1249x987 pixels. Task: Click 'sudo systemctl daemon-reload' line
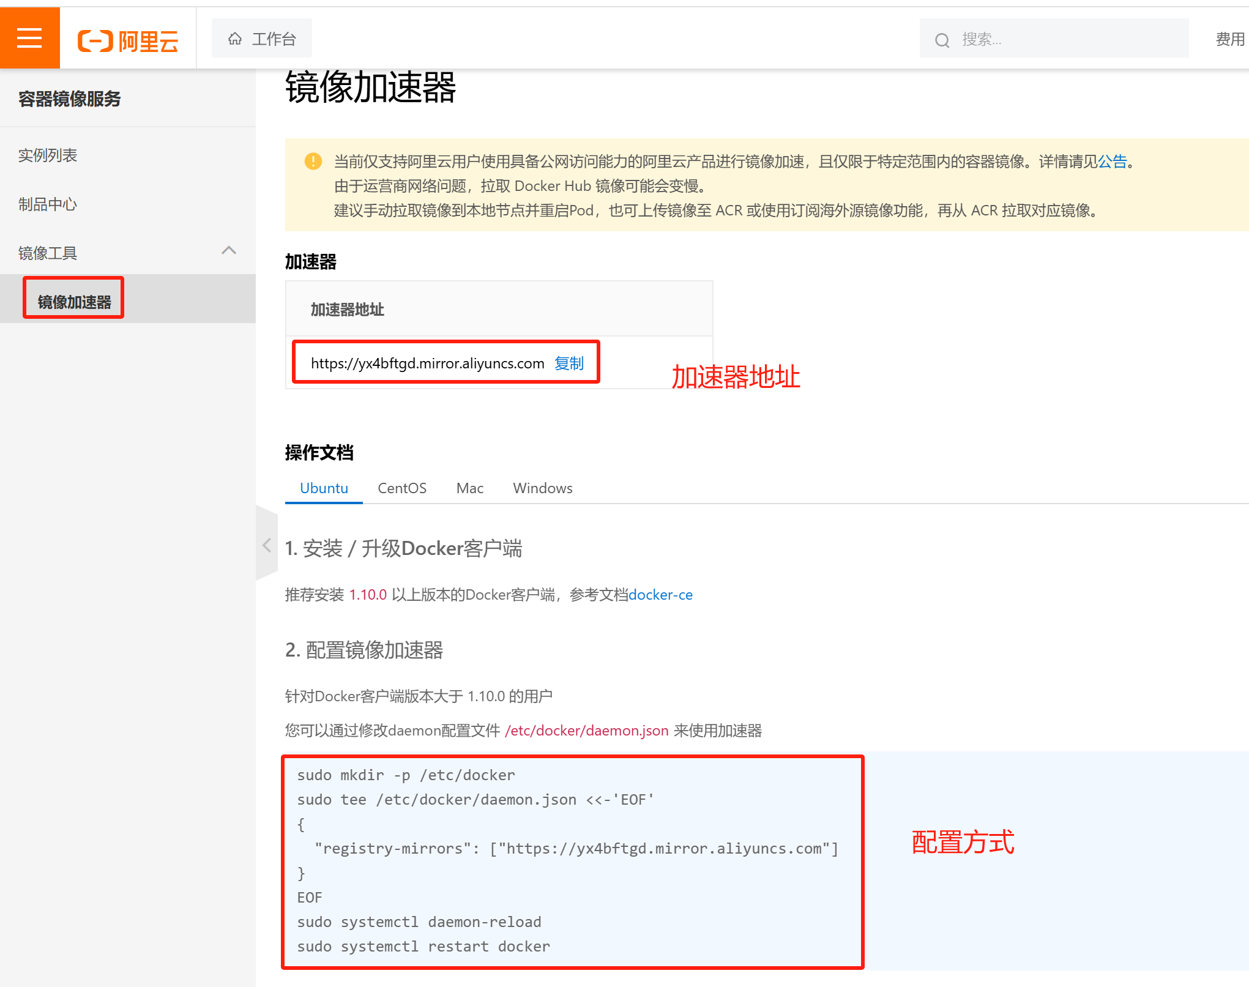[x=419, y=922]
